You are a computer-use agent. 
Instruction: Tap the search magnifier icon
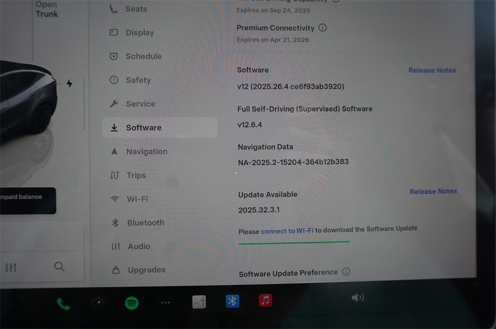(59, 267)
